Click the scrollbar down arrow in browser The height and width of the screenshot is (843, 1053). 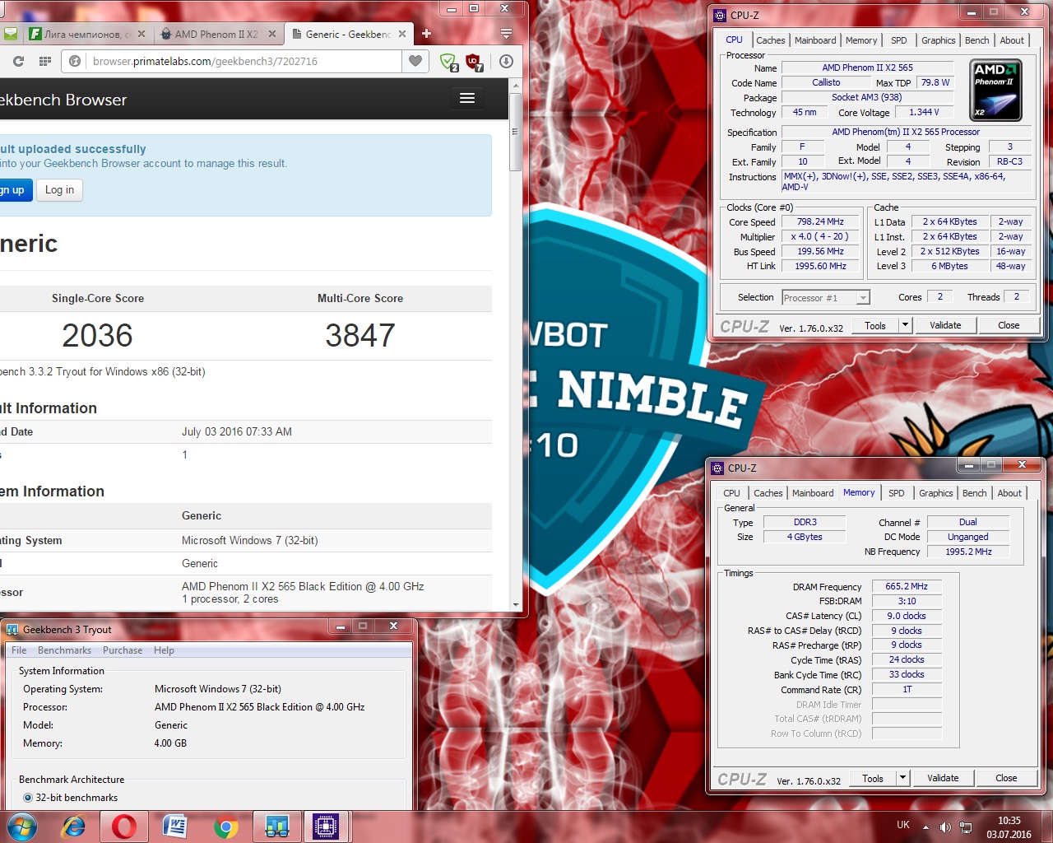[515, 604]
